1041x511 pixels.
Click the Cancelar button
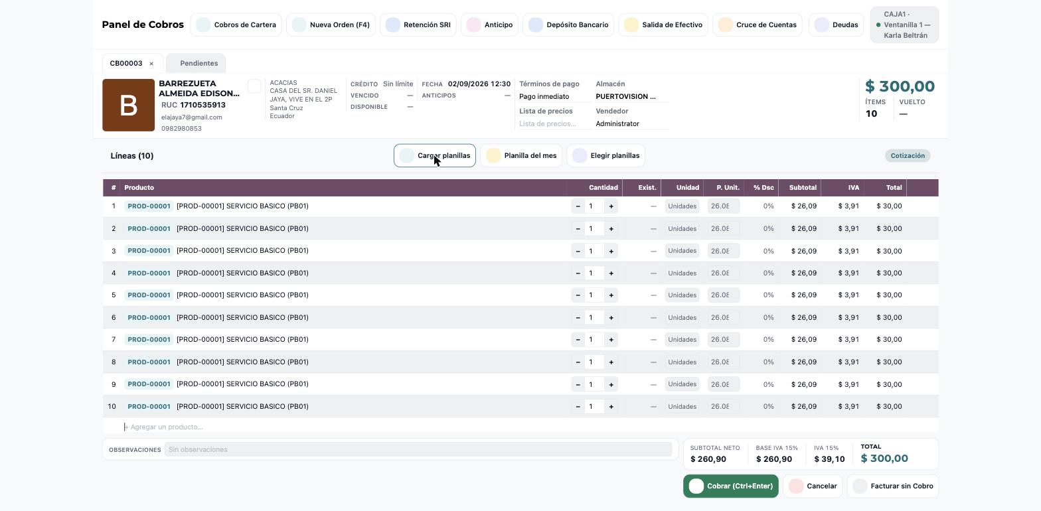pos(813,486)
